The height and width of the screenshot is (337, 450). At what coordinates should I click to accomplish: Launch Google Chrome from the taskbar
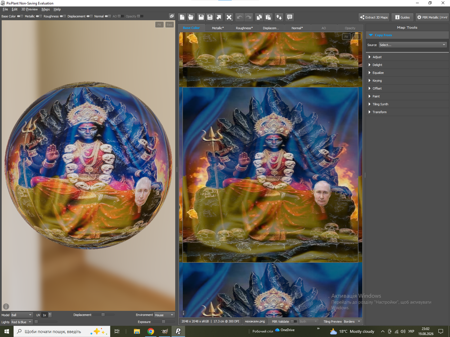pyautogui.click(x=151, y=331)
